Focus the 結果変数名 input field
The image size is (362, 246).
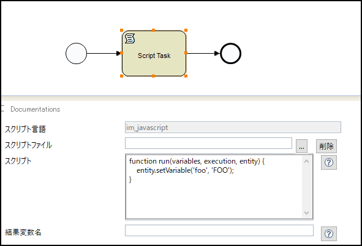click(x=219, y=230)
